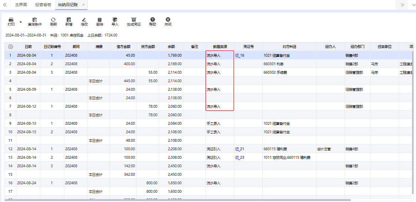Click the 借方金额 column header
416x202 pixels.
click(123, 47)
